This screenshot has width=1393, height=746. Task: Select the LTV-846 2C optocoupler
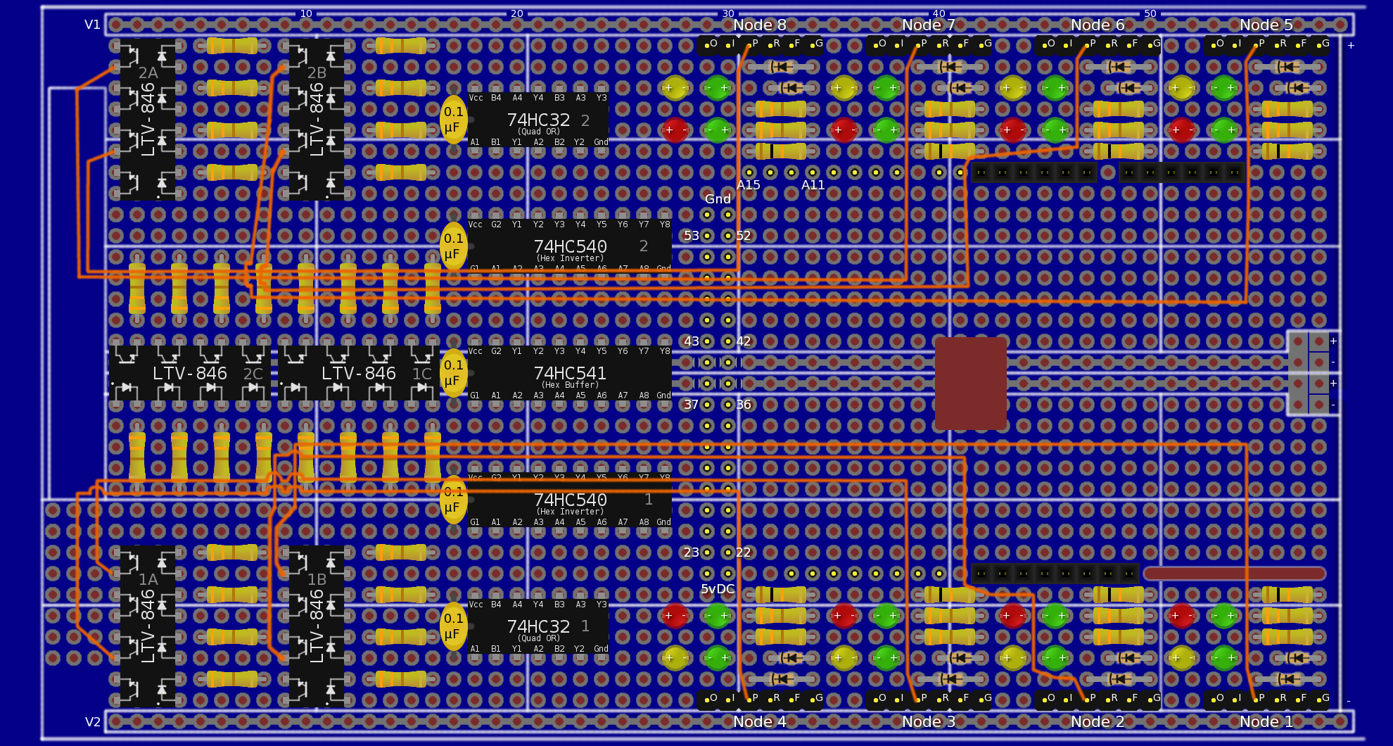(x=190, y=373)
